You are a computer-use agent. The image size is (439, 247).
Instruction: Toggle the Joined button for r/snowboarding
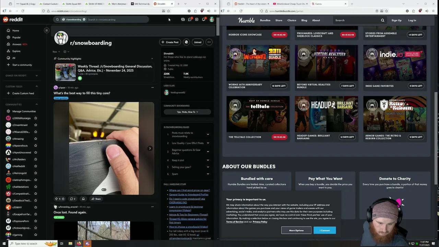pos(198,42)
